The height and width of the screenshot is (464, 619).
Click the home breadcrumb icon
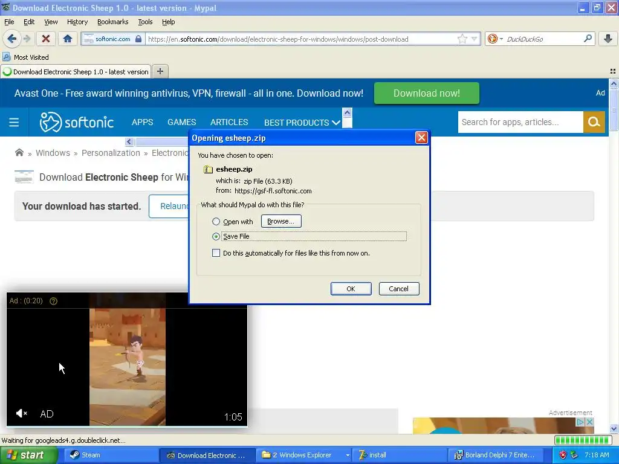(19, 153)
